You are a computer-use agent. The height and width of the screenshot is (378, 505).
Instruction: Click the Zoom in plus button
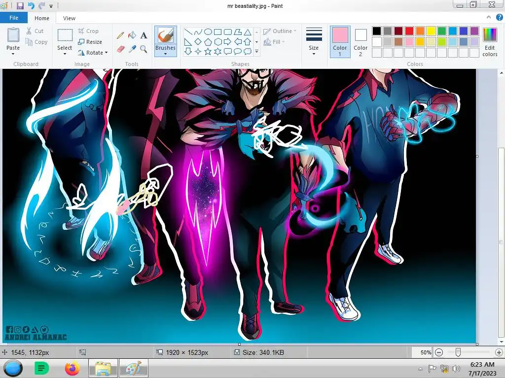(x=499, y=352)
